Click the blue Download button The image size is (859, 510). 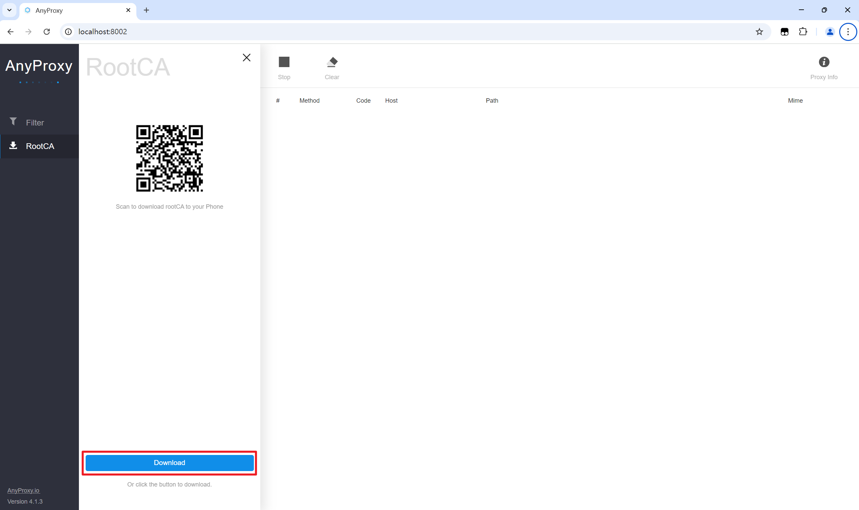(x=170, y=463)
